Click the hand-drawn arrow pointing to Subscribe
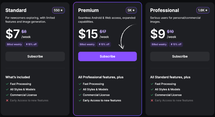Image resolution: width=215 pixels, height=117 pixels. pos(127,36)
